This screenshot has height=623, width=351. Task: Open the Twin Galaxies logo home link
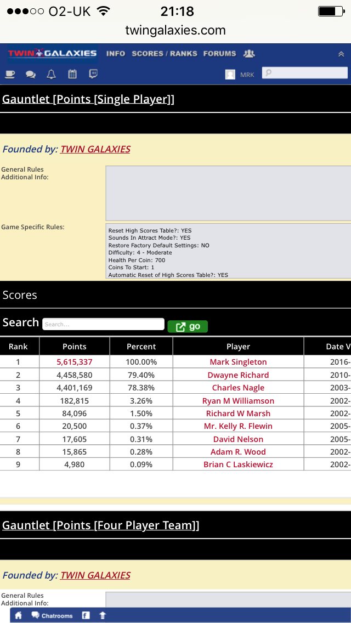(x=53, y=53)
